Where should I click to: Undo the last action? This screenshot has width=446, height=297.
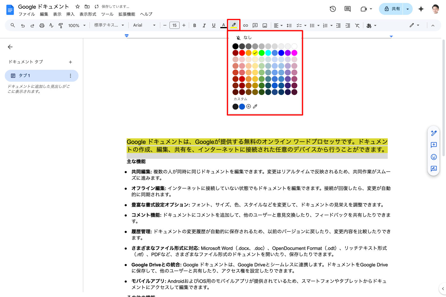coord(23,26)
